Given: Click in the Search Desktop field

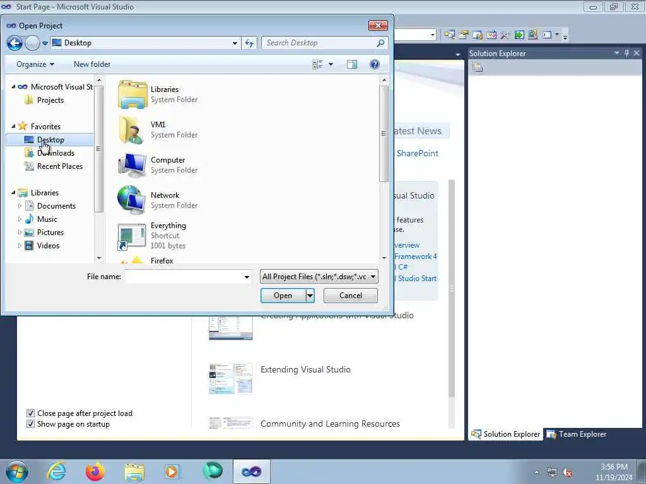Looking at the screenshot, I should tap(319, 43).
